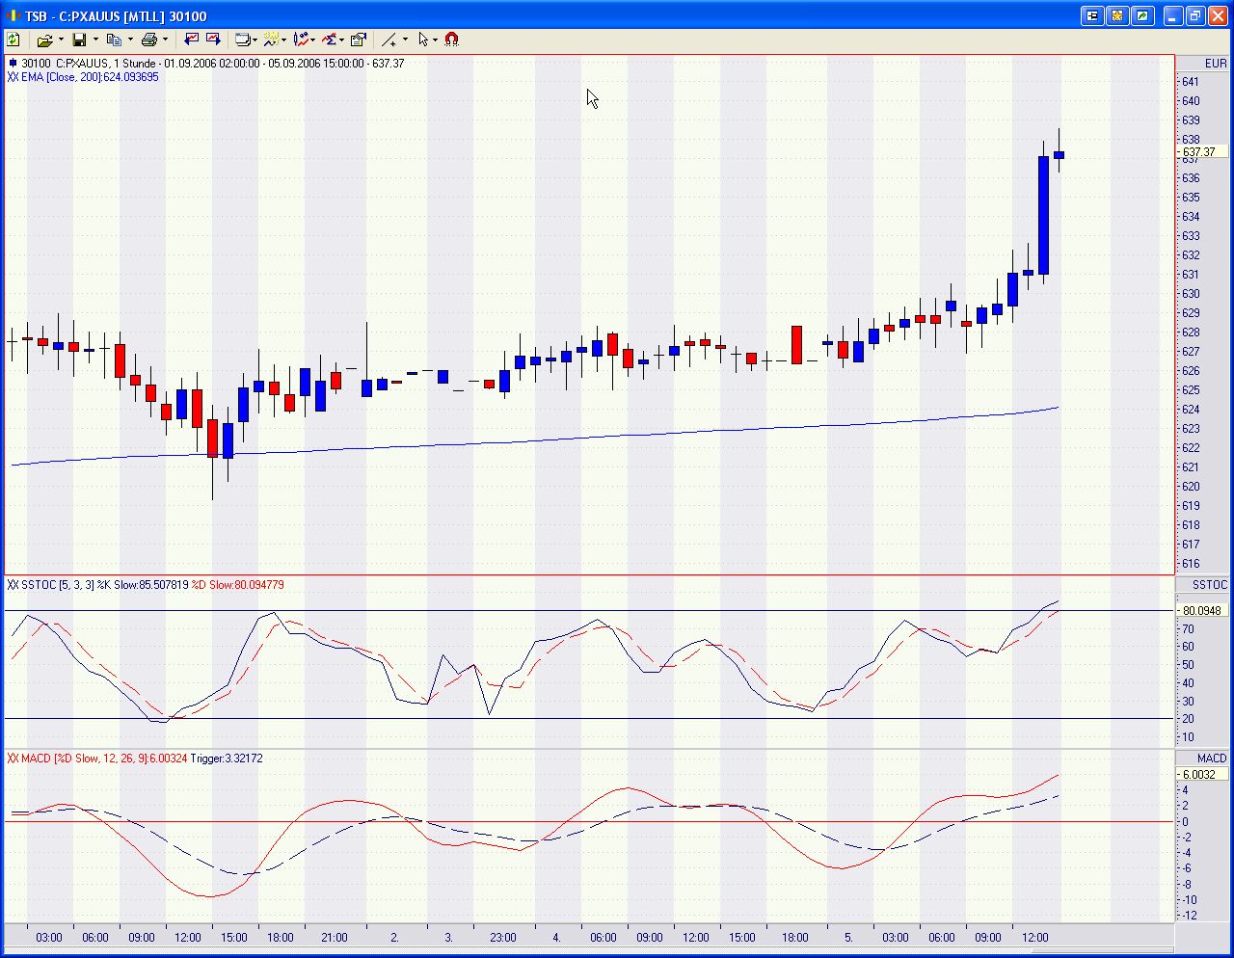Open the print function
Viewport: 1234px width, 958px height.
[x=148, y=40]
